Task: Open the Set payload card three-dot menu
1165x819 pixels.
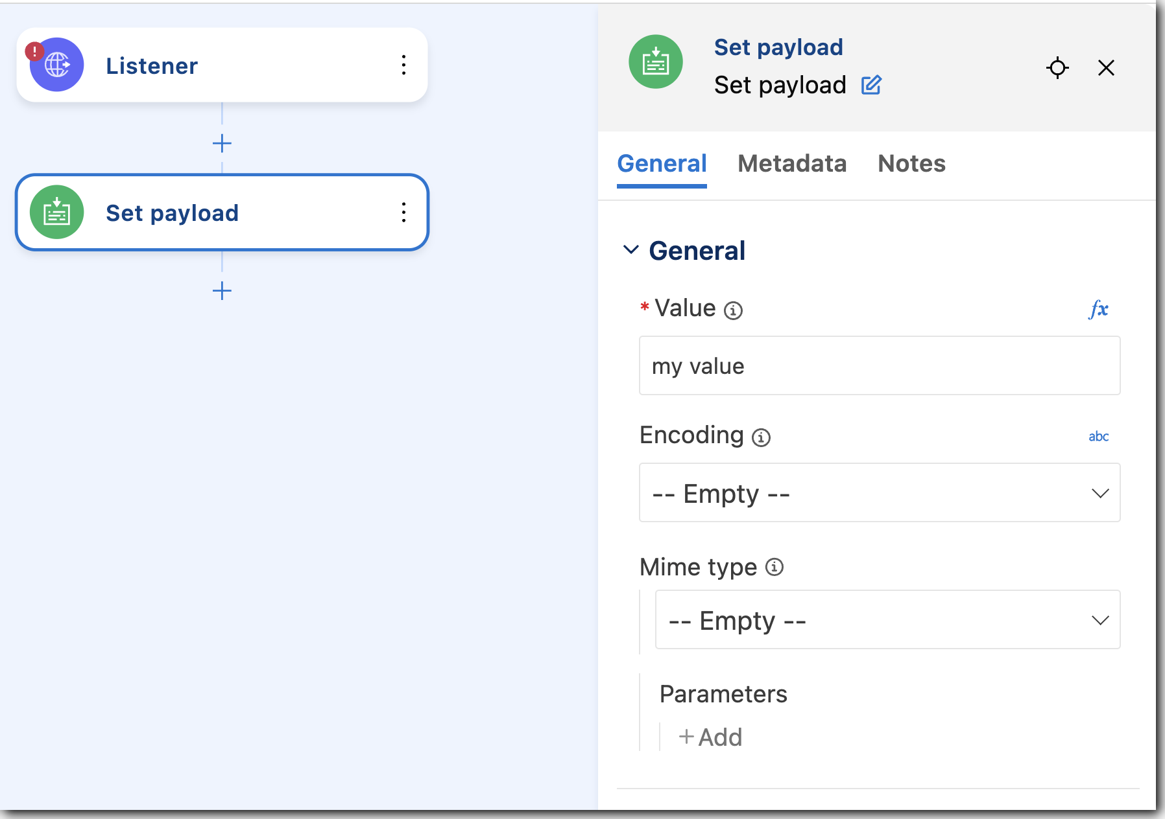Action: [x=403, y=213]
